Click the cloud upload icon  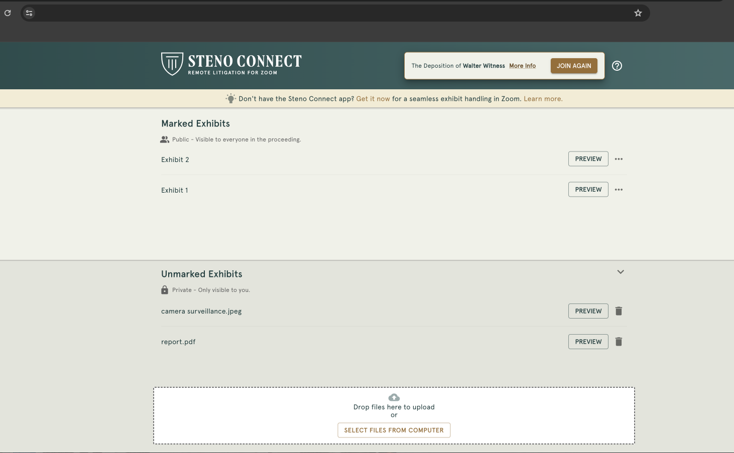394,397
